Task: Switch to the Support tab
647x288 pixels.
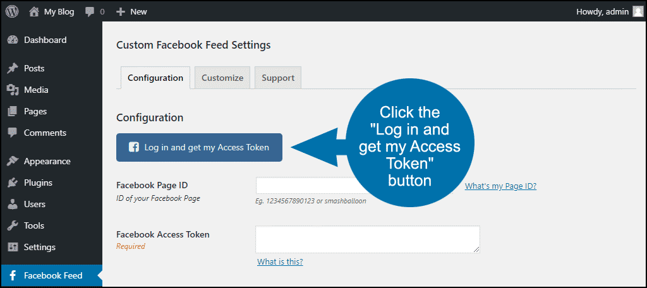Action: pyautogui.click(x=278, y=78)
